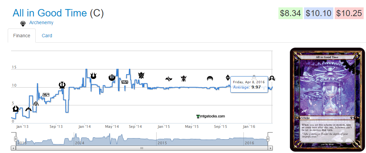
Task: Click the Theros set symbol on chart
Action: coord(62,85)
